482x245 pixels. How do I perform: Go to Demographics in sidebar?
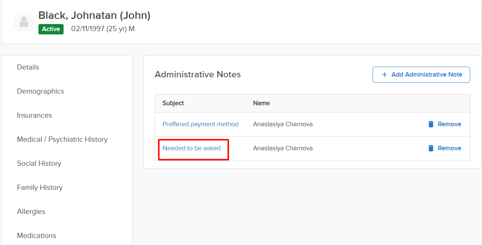pyautogui.click(x=41, y=91)
